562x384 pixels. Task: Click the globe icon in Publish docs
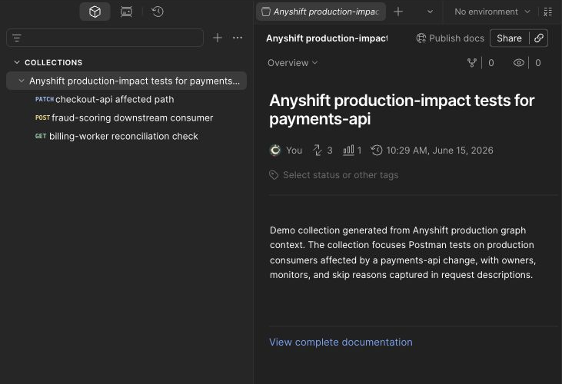pos(421,38)
